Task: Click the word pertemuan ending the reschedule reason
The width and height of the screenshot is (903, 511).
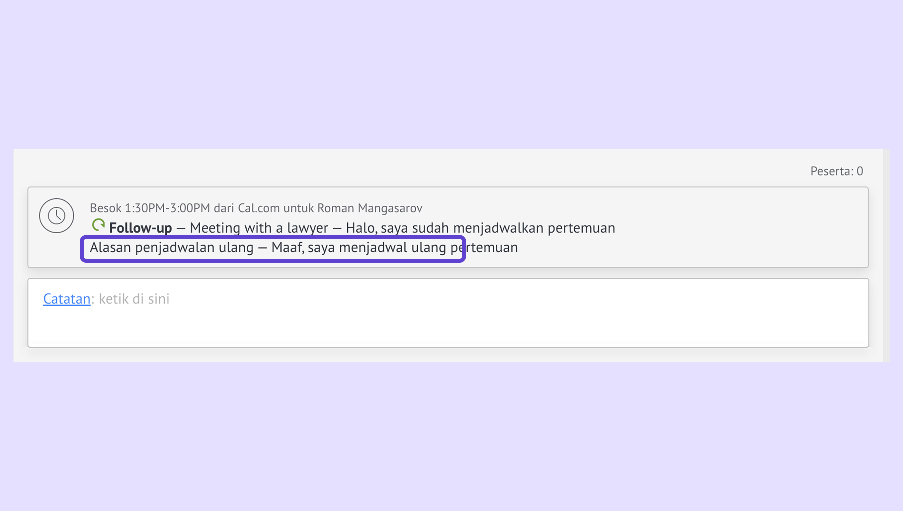Action: pyautogui.click(x=484, y=248)
